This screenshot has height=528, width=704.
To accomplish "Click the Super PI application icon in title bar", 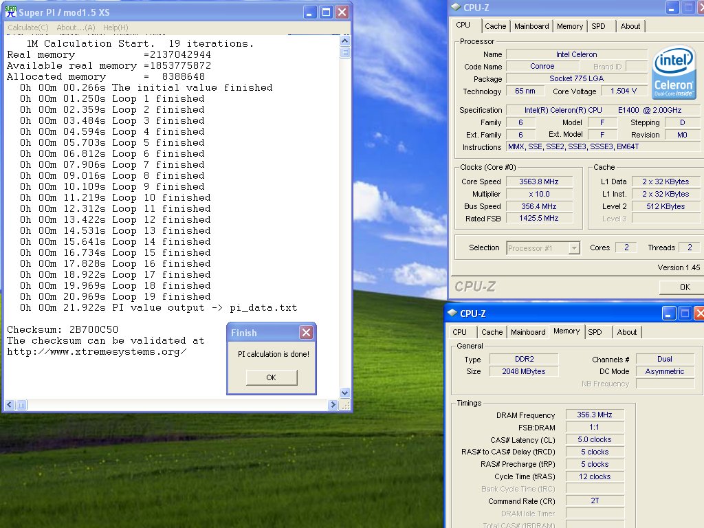I will tap(10, 12).
